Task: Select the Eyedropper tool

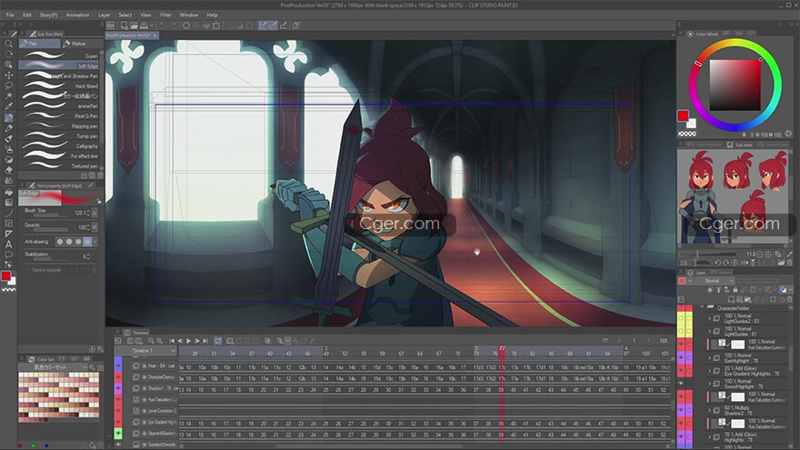Action: tap(9, 106)
